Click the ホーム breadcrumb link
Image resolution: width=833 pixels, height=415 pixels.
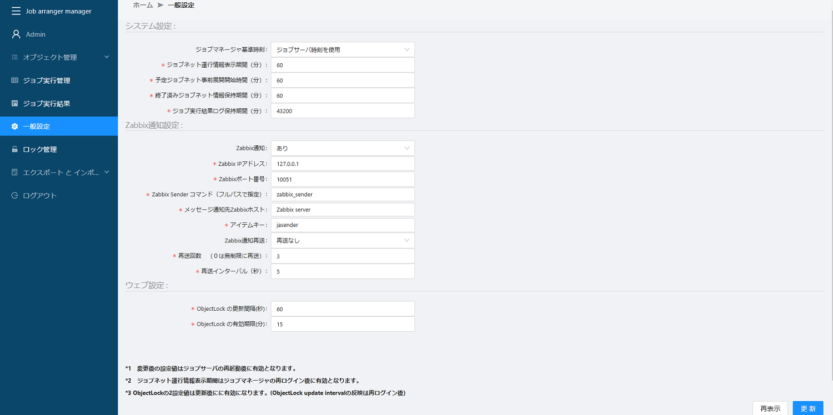(x=143, y=5)
